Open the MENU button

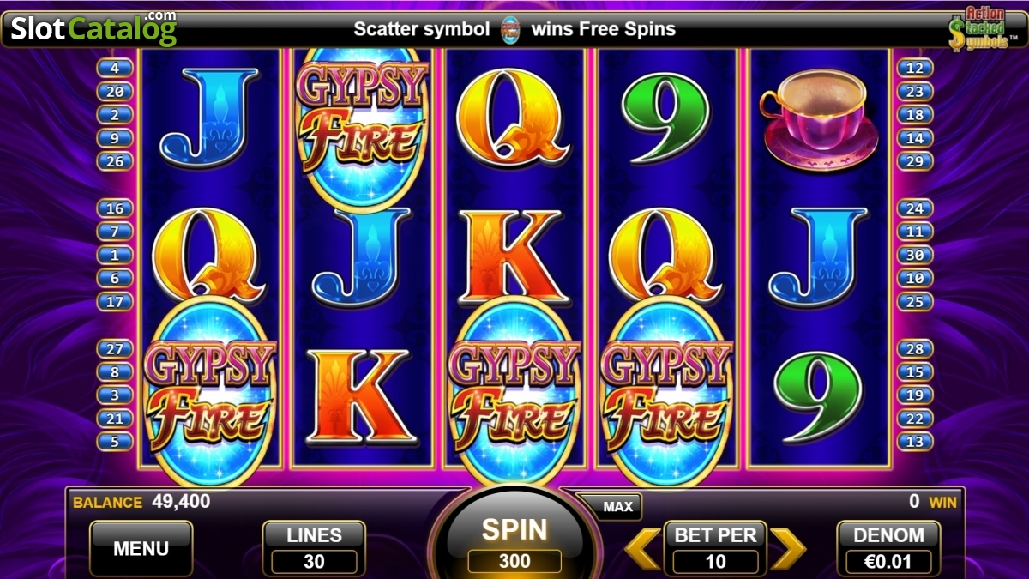click(x=141, y=549)
